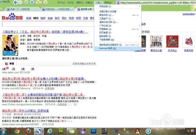The width and height of the screenshot is (196, 135).
Task: Open the 地图 link in Baidu nav
Action: [x=78, y=18]
